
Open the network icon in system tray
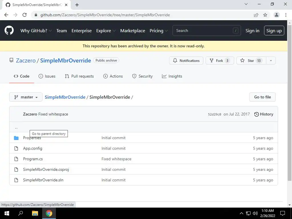pos(248,213)
